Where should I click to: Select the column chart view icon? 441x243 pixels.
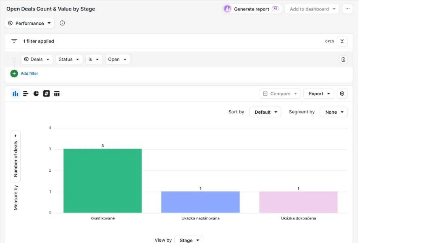pyautogui.click(x=15, y=94)
